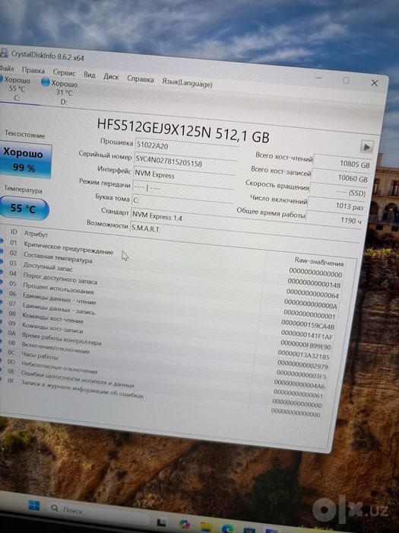399x533 pixels.
Task: Click raw value 00000013A32185
Action: click(x=304, y=356)
